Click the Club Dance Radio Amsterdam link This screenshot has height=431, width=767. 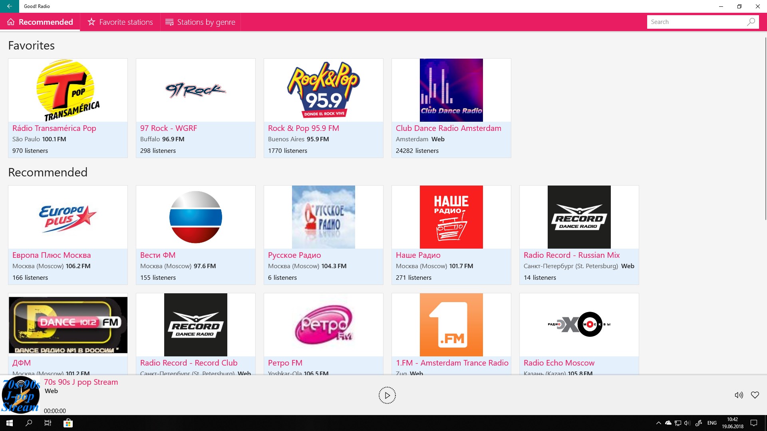[x=448, y=128]
